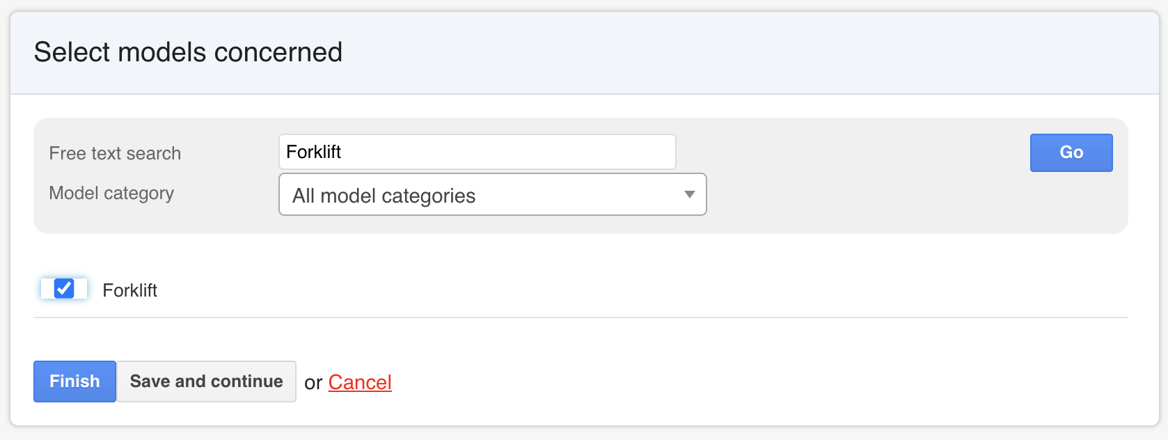Click the 'Select models concerned' heading
Screen dimensions: 1168x440
point(188,52)
